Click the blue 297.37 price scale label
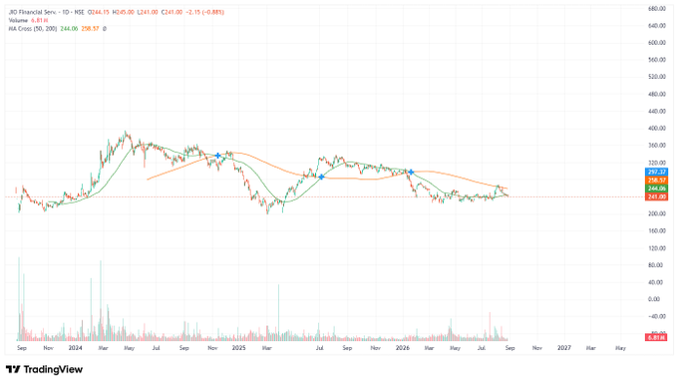678x384 pixels. pyautogui.click(x=656, y=173)
